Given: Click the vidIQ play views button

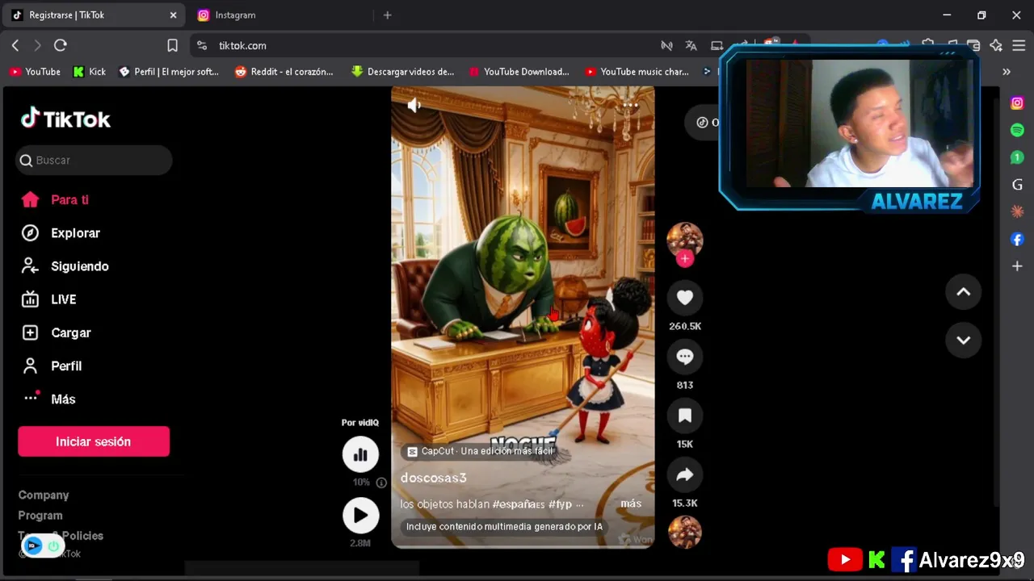Looking at the screenshot, I should [360, 516].
